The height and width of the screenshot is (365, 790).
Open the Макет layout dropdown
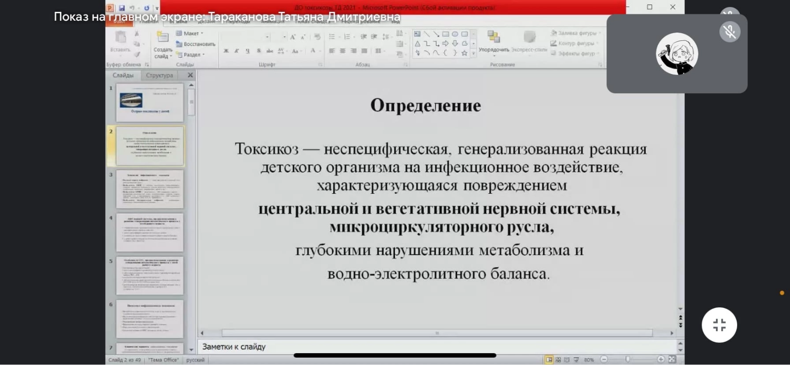[190, 34]
